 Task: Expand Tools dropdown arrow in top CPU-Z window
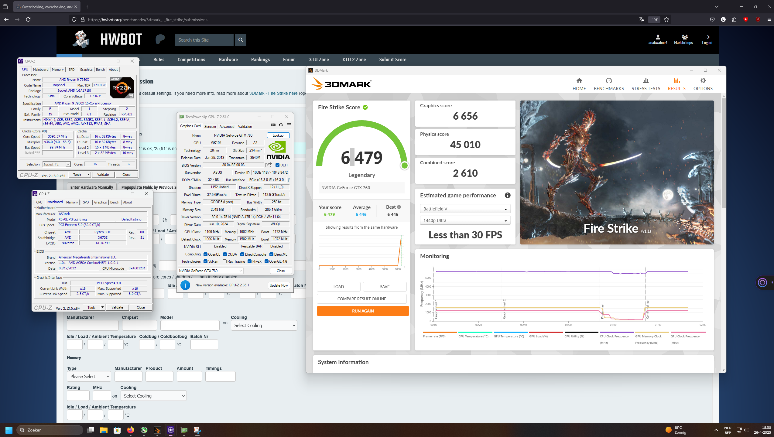[x=88, y=175]
